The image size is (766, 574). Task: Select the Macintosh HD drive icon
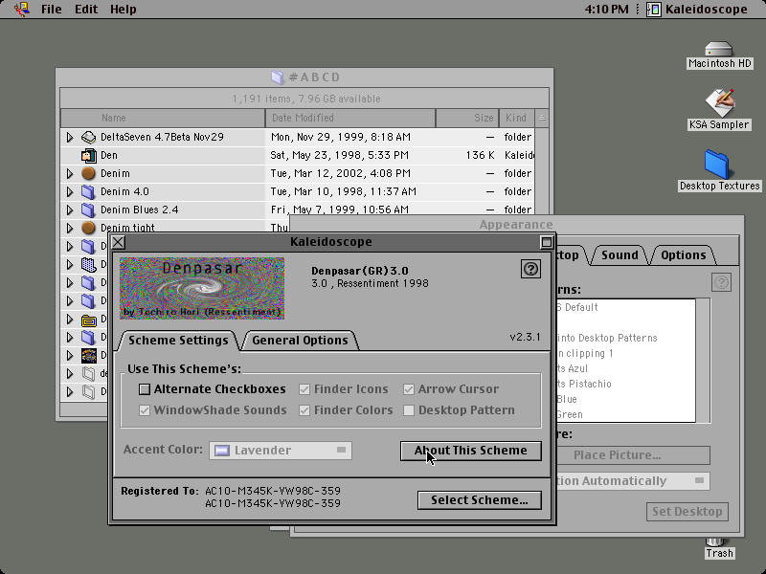point(719,50)
